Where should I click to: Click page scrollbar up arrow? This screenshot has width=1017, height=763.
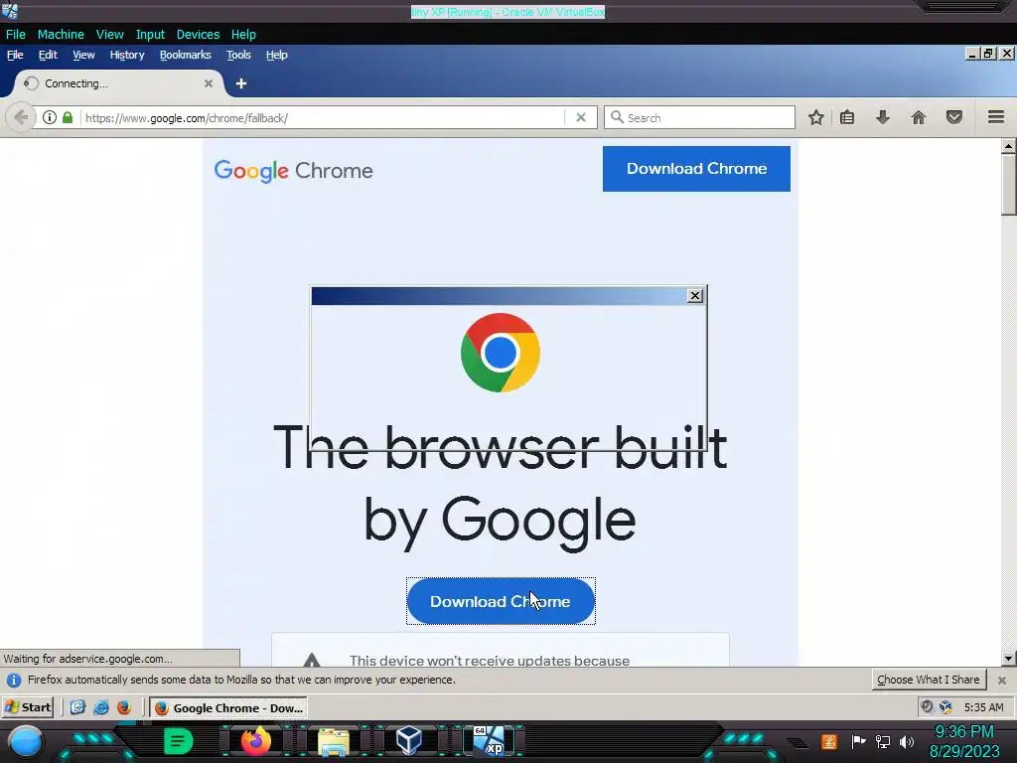[x=1008, y=146]
